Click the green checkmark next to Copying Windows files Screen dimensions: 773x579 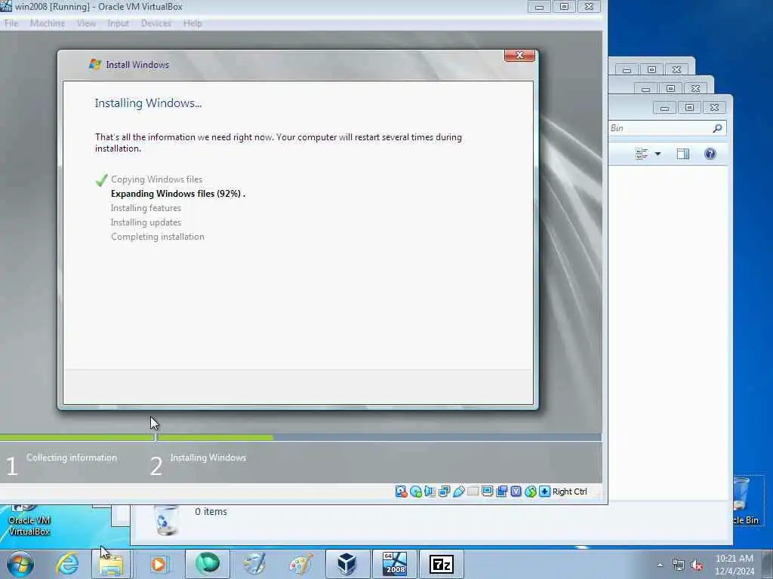[x=102, y=179]
